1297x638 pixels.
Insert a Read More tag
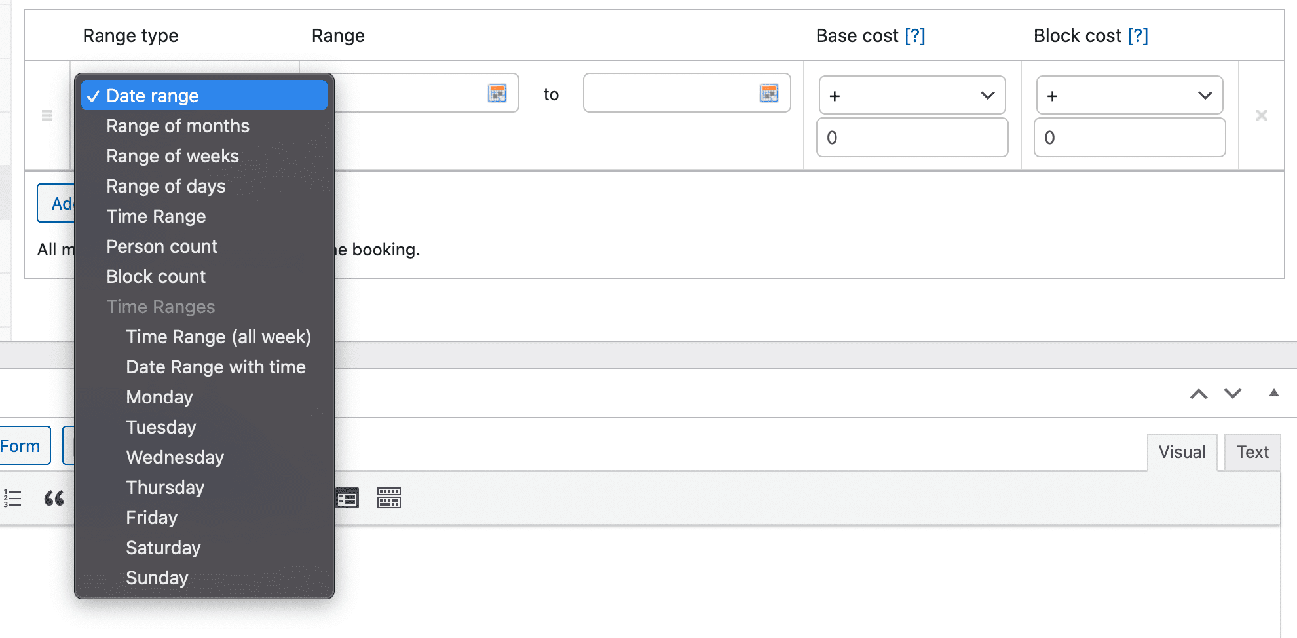point(348,498)
